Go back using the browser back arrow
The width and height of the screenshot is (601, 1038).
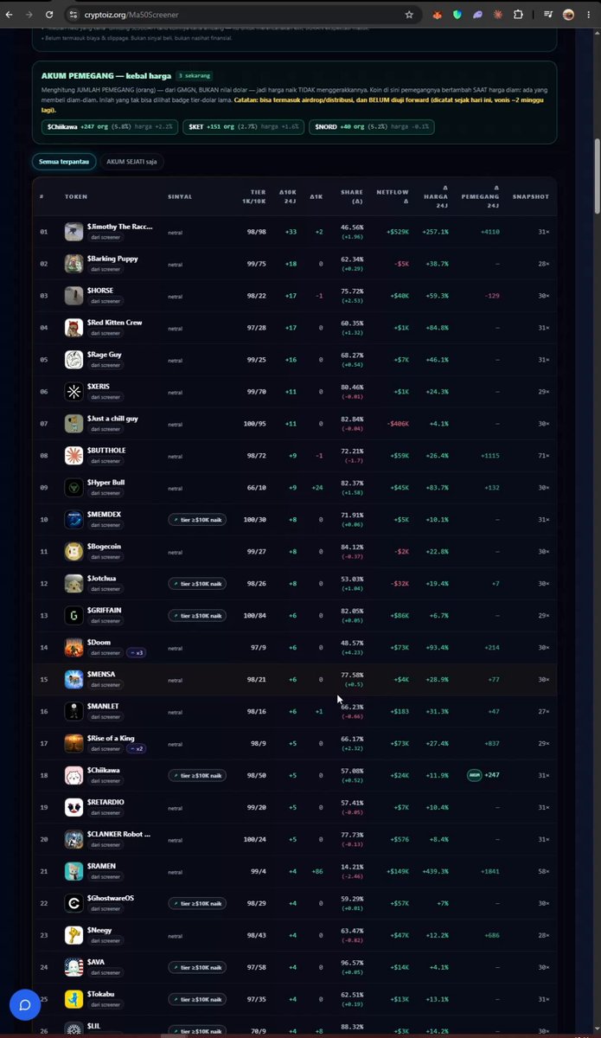coord(9,15)
